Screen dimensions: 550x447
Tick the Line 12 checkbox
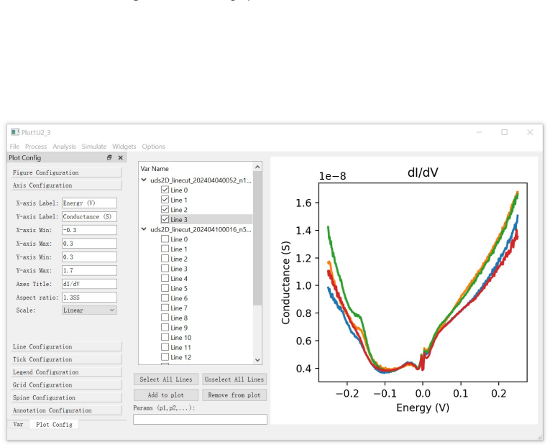[165, 356]
